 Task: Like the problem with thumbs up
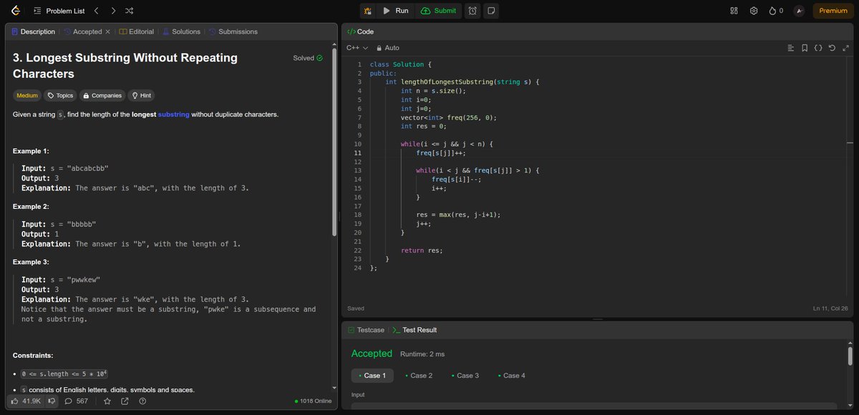pos(26,401)
